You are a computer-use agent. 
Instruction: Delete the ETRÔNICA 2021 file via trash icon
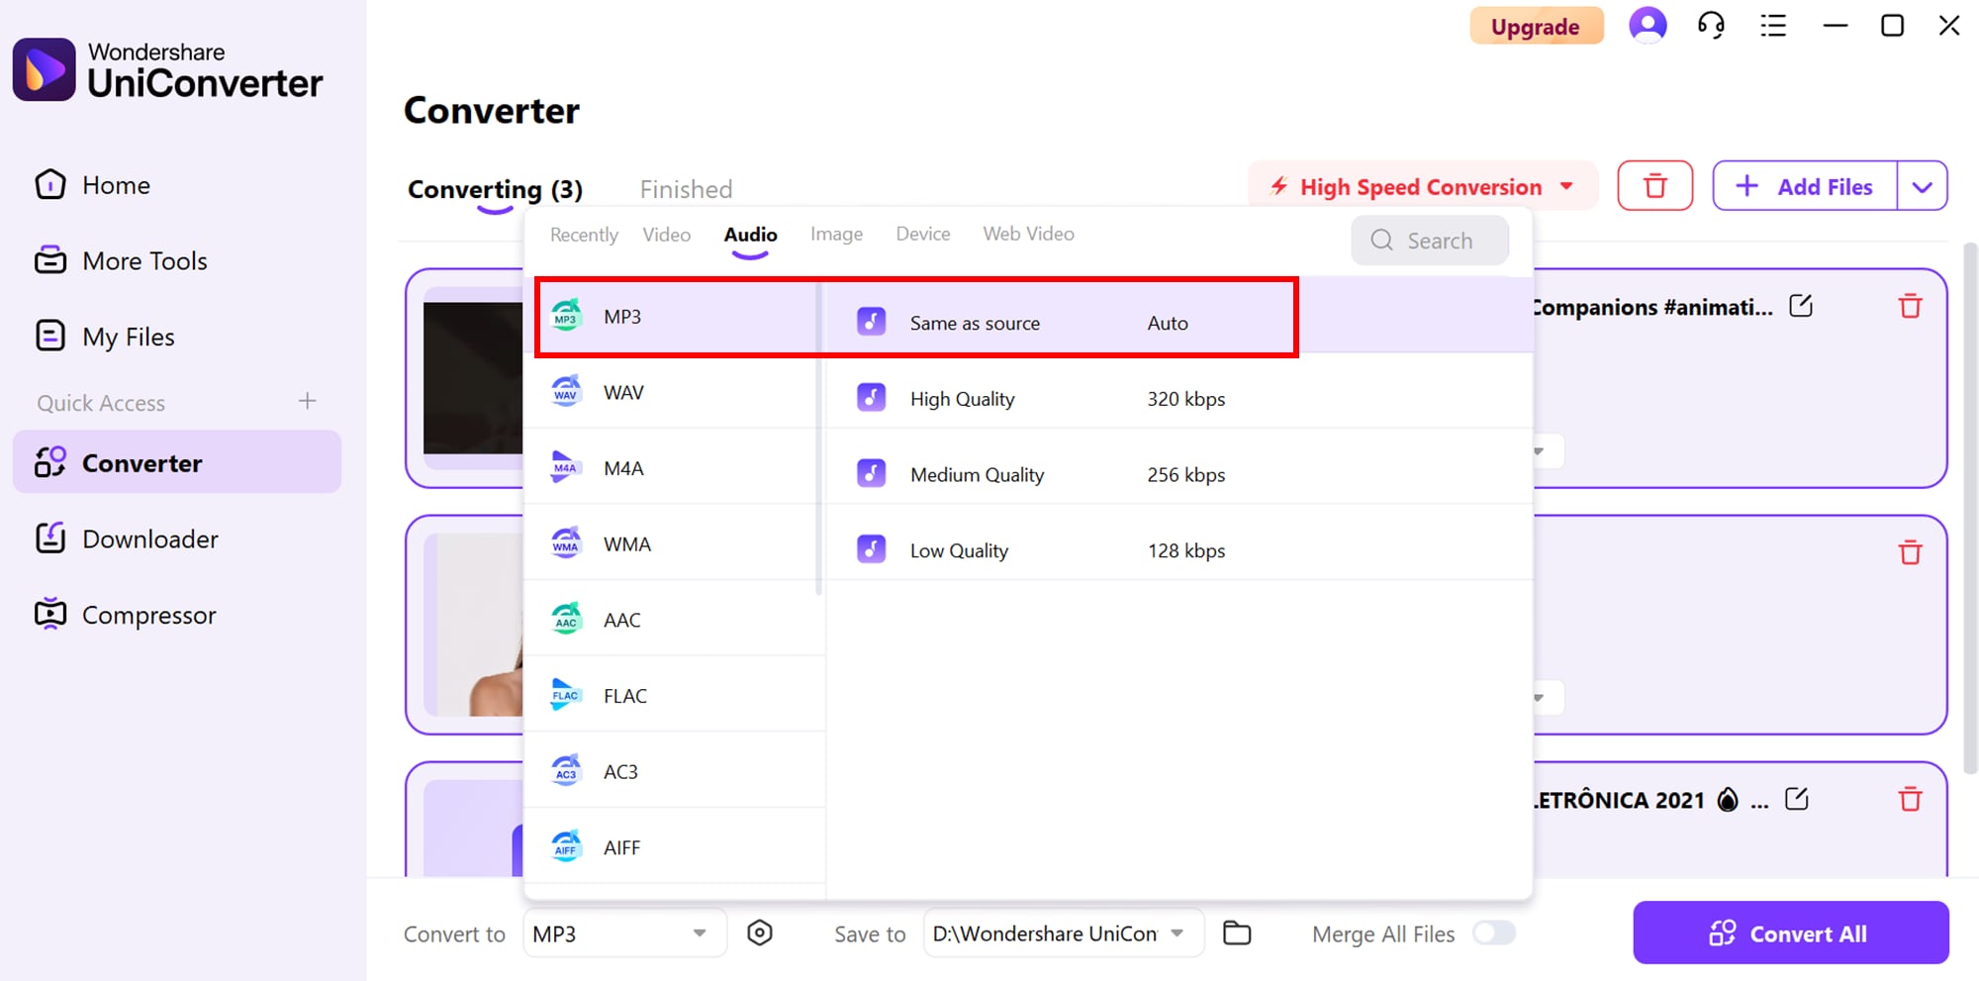[x=1910, y=799]
